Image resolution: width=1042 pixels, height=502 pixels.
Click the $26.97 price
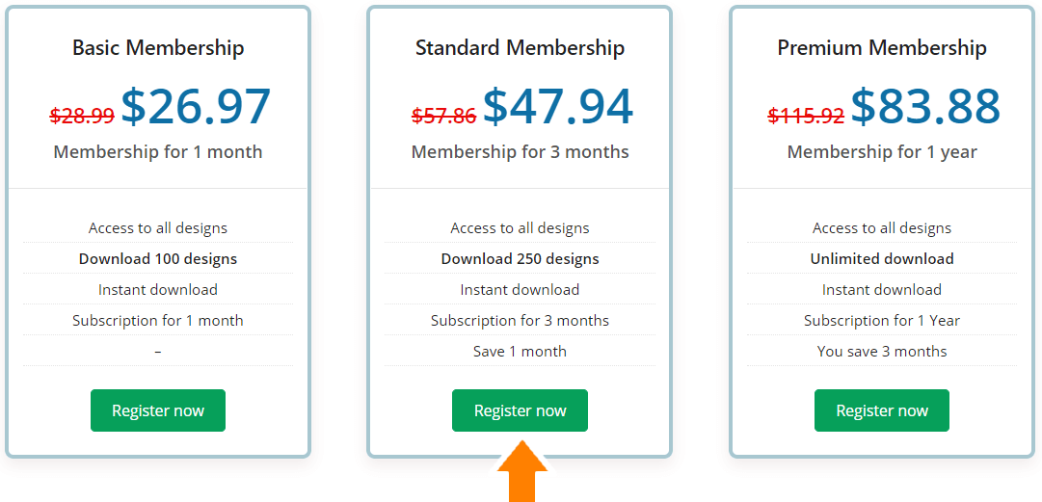click(x=196, y=106)
